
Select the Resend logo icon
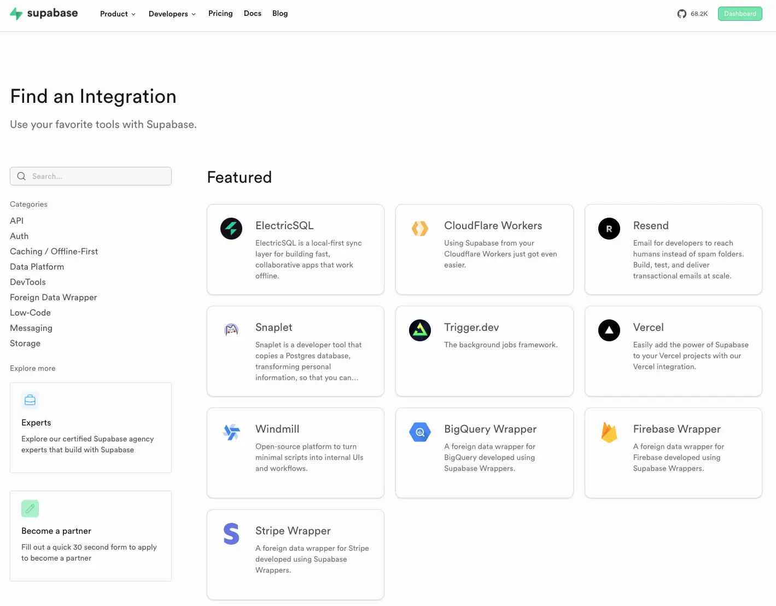click(x=609, y=229)
